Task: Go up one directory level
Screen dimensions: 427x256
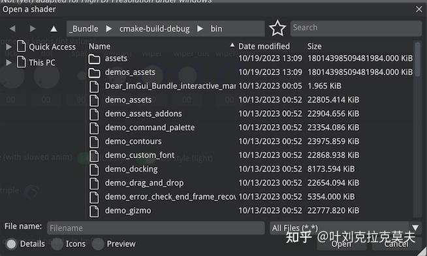Action: pos(54,28)
